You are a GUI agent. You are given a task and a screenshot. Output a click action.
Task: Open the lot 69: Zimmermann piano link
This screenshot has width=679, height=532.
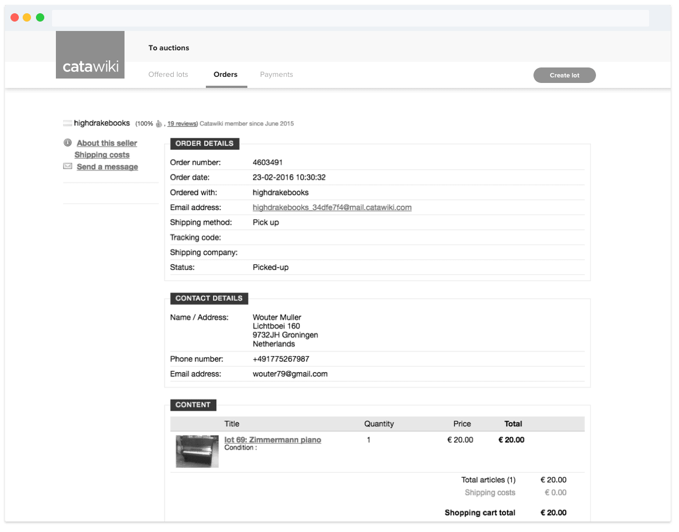click(273, 440)
